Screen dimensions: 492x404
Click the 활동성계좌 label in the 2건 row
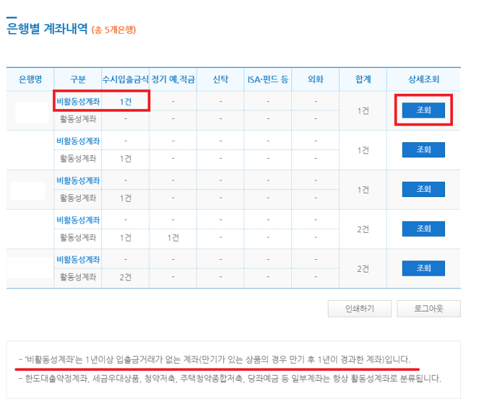click(x=78, y=277)
